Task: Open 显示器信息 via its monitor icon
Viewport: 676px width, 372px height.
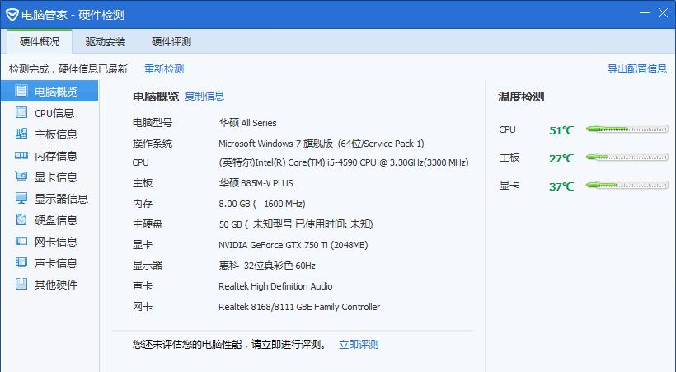Action: tap(21, 198)
